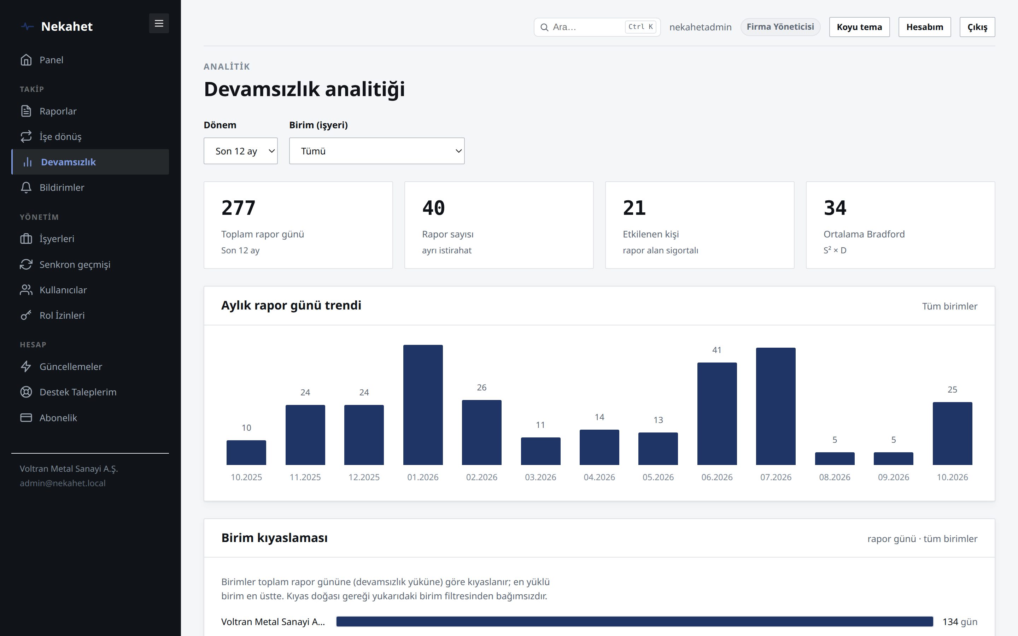This screenshot has height=636, width=1018.
Task: Log out with the Çıkış button
Action: coord(977,27)
